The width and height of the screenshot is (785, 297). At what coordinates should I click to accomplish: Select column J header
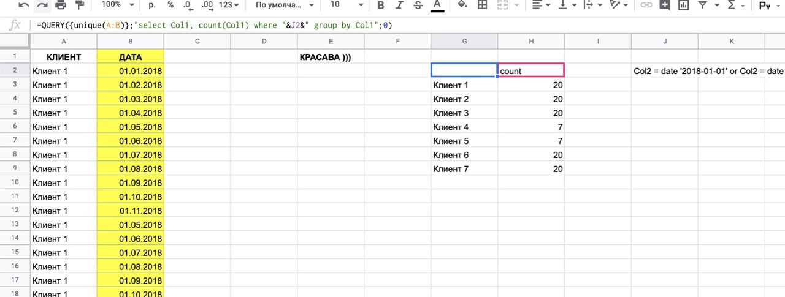pos(665,41)
